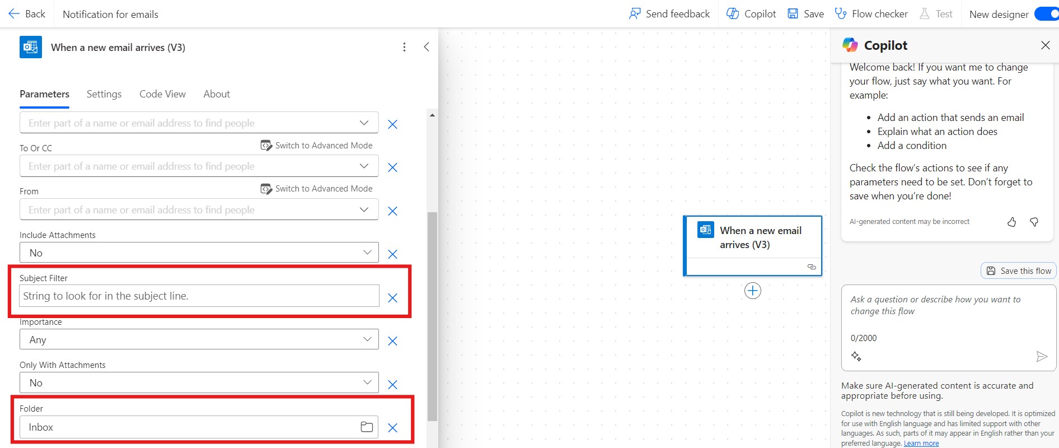Close the Copilot pane

coord(1046,45)
